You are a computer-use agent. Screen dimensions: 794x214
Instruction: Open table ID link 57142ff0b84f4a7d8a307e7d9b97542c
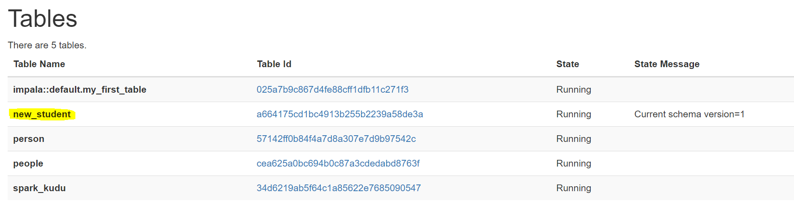pyautogui.click(x=336, y=139)
